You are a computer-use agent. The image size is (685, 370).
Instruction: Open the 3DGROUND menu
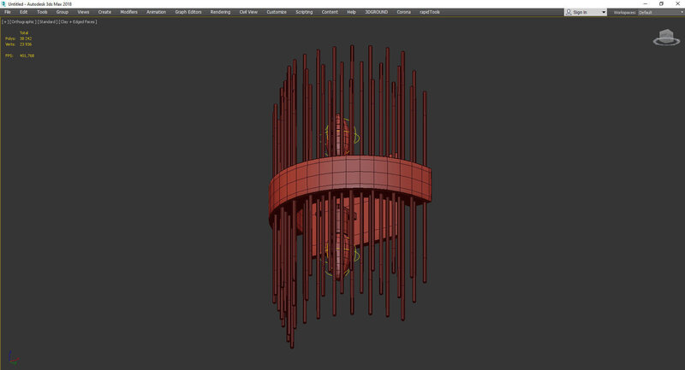376,13
